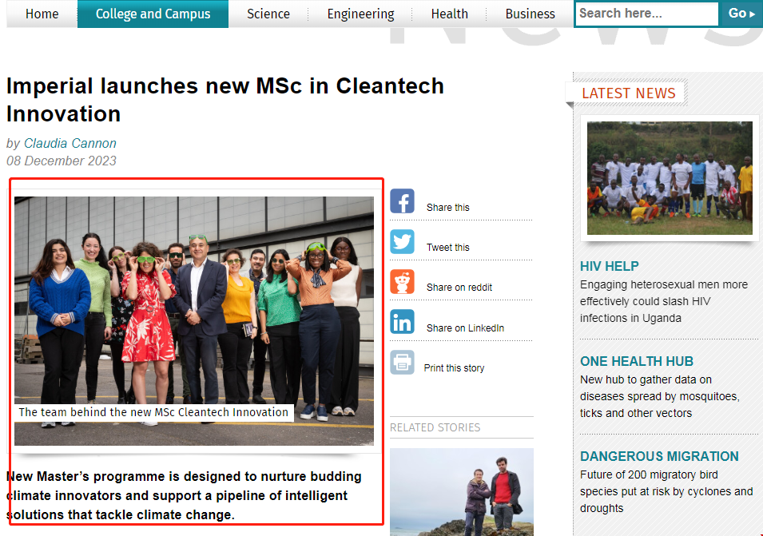Open the HIV HELP news story
The width and height of the screenshot is (763, 536).
coord(609,266)
